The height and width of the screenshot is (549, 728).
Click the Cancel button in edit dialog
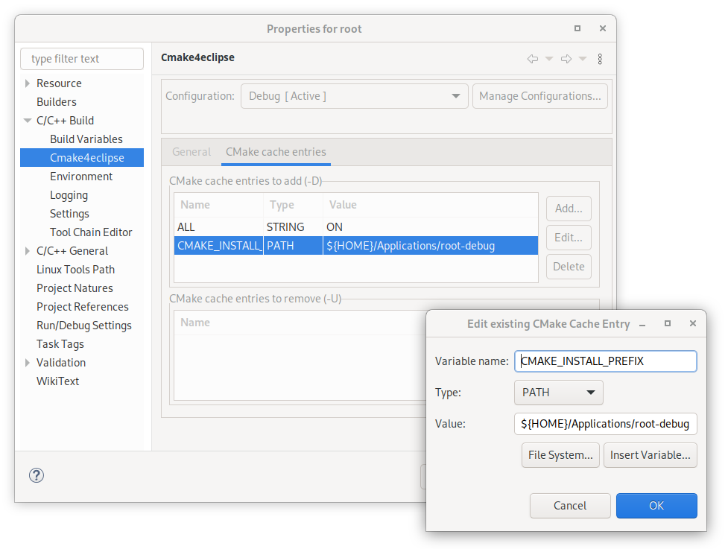point(570,505)
